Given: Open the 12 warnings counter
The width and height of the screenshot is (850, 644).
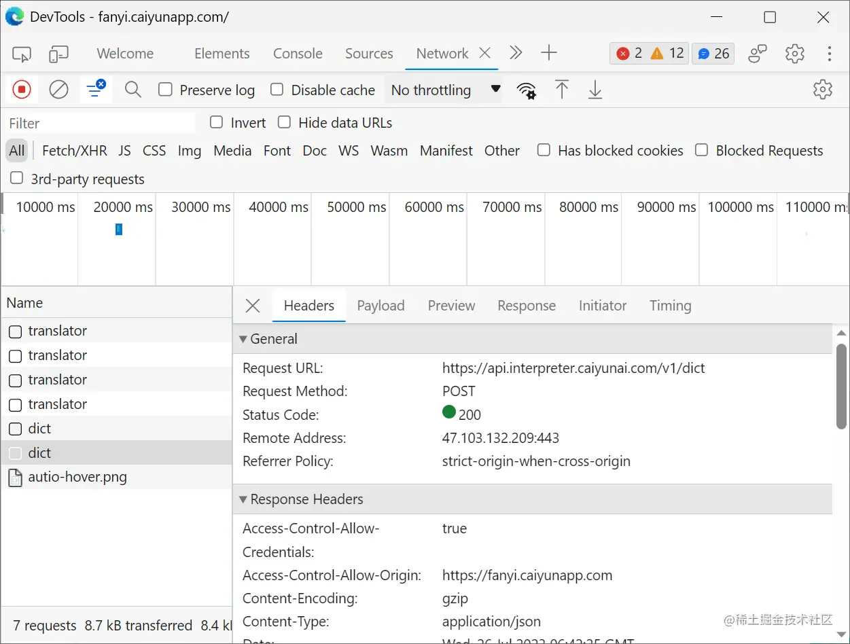Looking at the screenshot, I should (x=667, y=54).
